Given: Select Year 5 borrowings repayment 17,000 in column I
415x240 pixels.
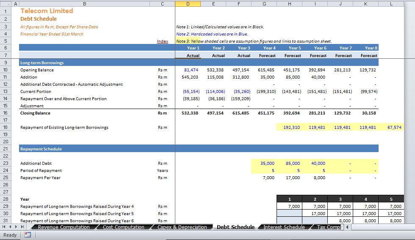Looking at the screenshot, I should tap(315, 214).
